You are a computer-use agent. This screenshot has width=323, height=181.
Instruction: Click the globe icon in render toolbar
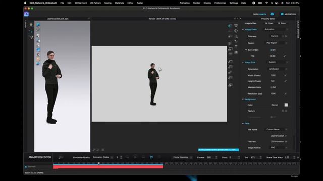click(236, 31)
